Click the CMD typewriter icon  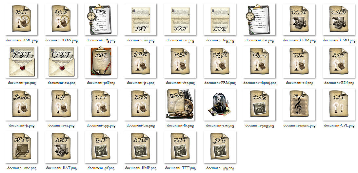pos(339,19)
